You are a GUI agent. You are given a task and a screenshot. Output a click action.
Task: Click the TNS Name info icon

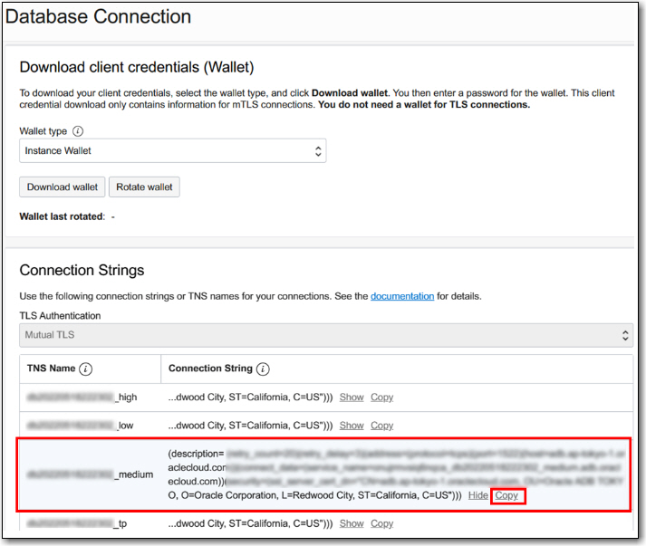point(86,369)
